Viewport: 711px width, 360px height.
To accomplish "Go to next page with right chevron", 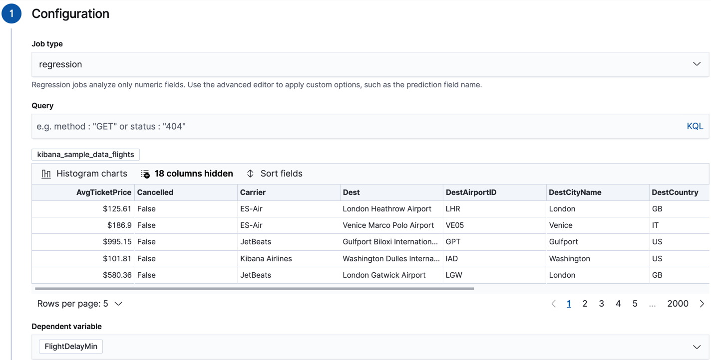I will [701, 303].
